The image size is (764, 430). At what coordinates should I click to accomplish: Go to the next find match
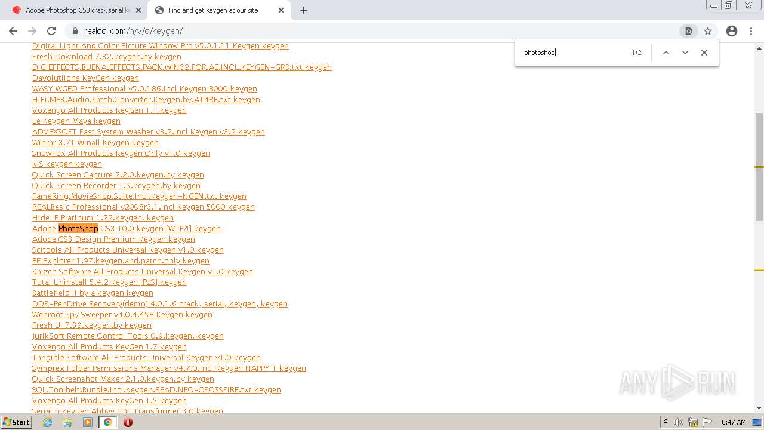click(685, 53)
